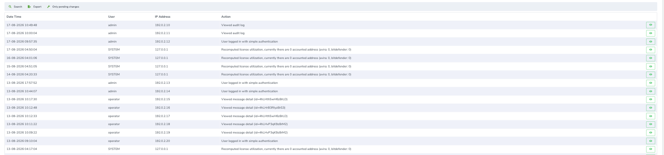Click date 16-08-2026 04:01:06
The width and height of the screenshot is (664, 155).
point(22,58)
